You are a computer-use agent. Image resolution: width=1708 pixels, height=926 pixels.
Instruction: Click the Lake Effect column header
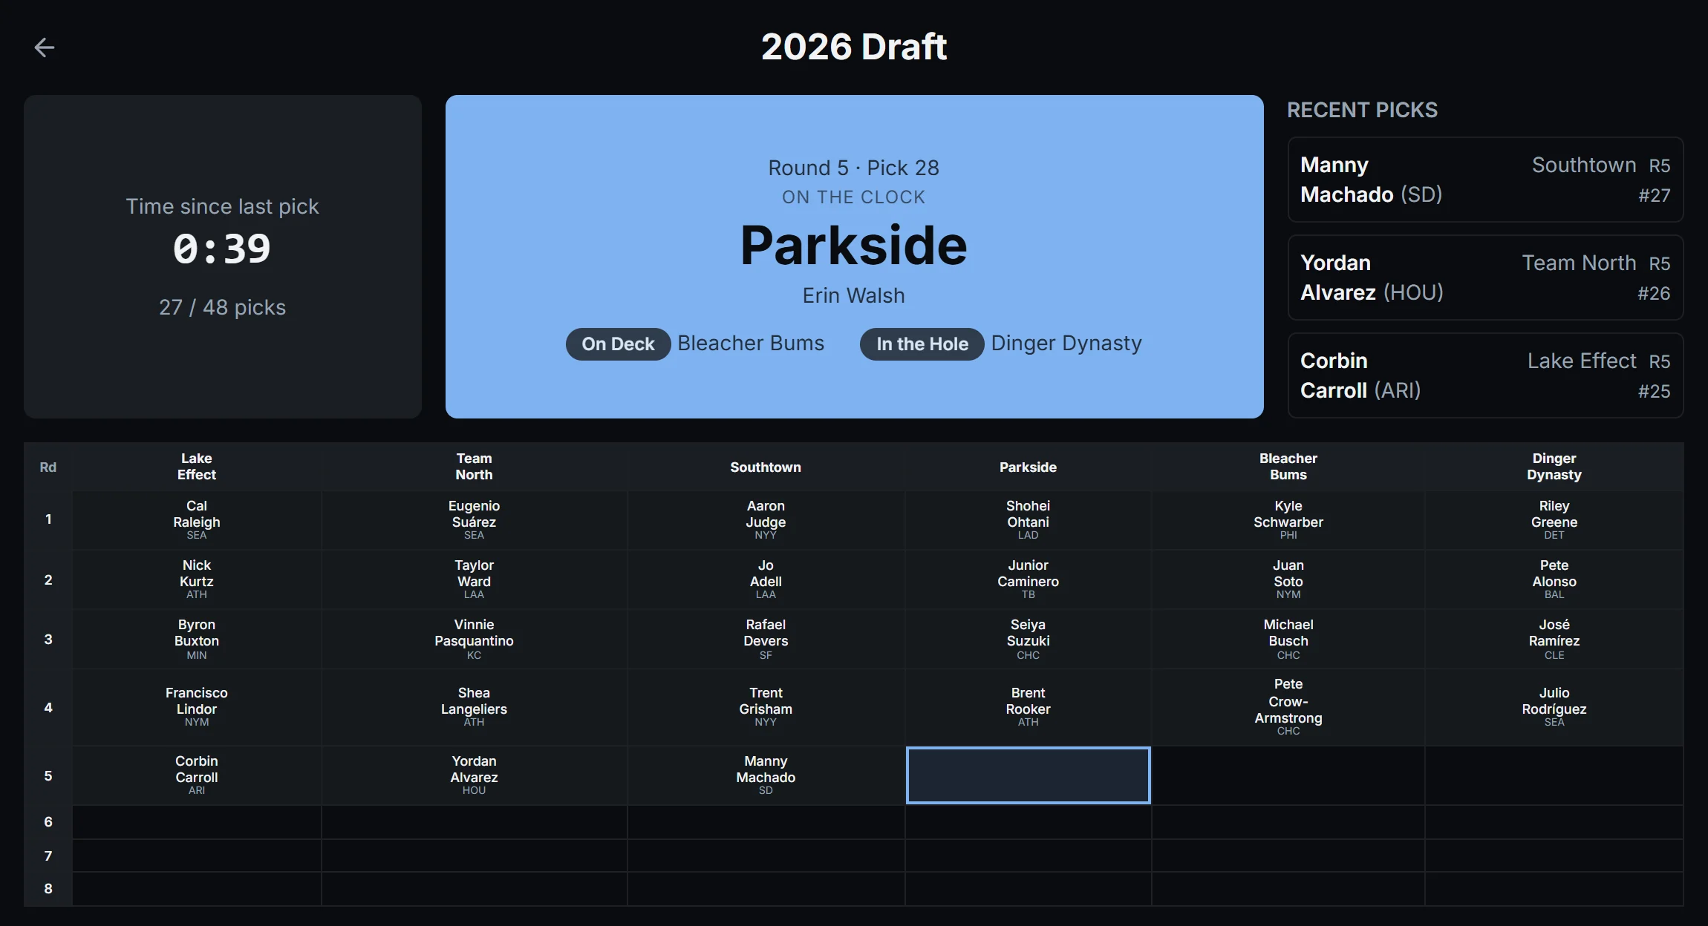pyautogui.click(x=197, y=467)
